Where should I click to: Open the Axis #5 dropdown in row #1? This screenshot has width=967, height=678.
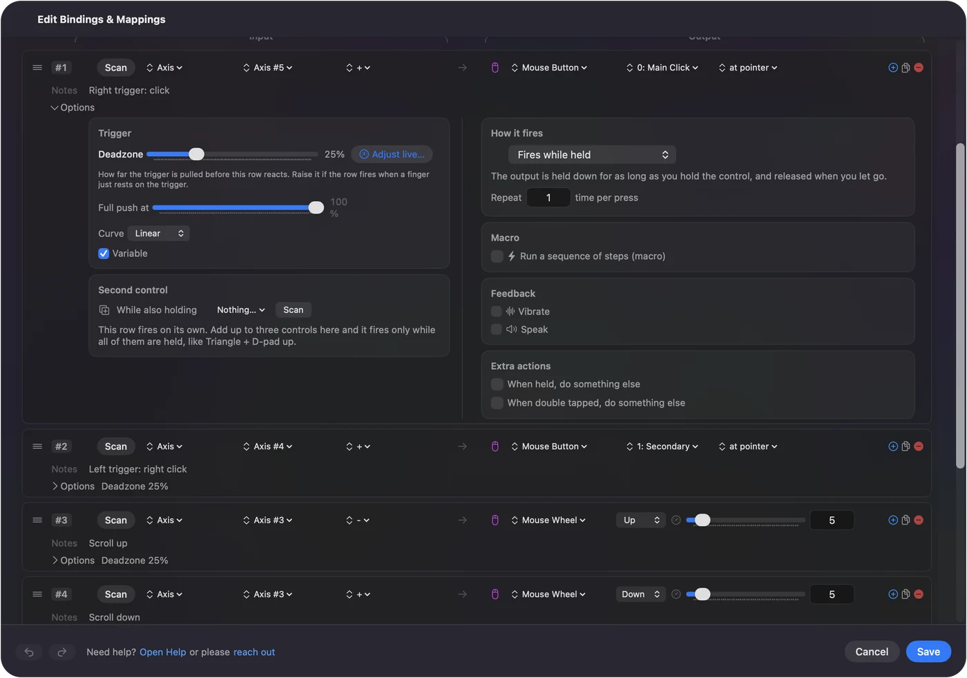(x=268, y=68)
